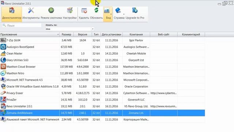The image size is (234, 132).
Task: Click Maxthon Cloud Browser name text
Action: 21,67
